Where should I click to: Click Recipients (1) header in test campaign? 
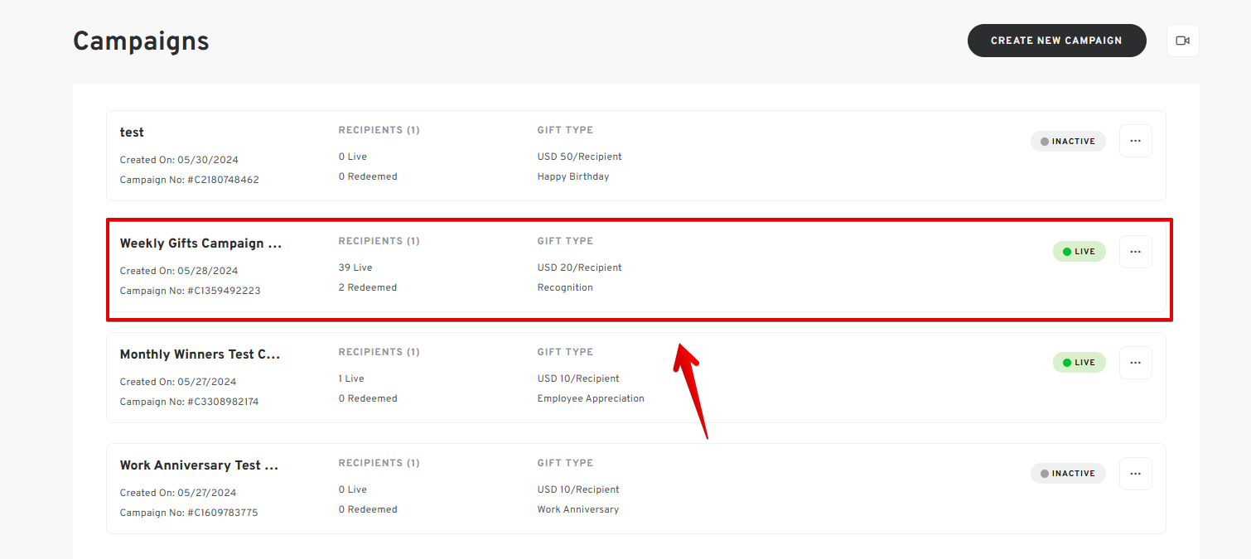click(x=379, y=130)
